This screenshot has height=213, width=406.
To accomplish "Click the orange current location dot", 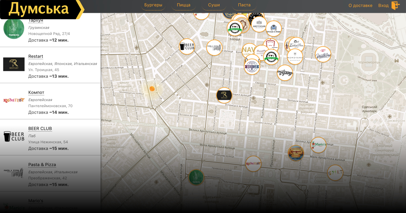I will pos(152,89).
